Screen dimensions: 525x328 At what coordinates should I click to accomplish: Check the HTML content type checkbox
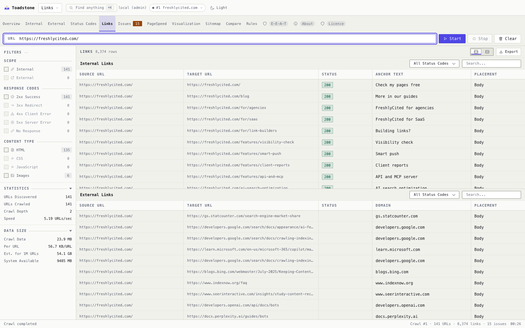coord(6,150)
